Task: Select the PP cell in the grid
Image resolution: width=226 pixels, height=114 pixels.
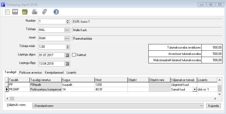Action: tap(19, 85)
